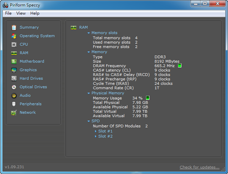Click the Check for updates link
The width and height of the screenshot is (228, 174).
[x=199, y=167]
